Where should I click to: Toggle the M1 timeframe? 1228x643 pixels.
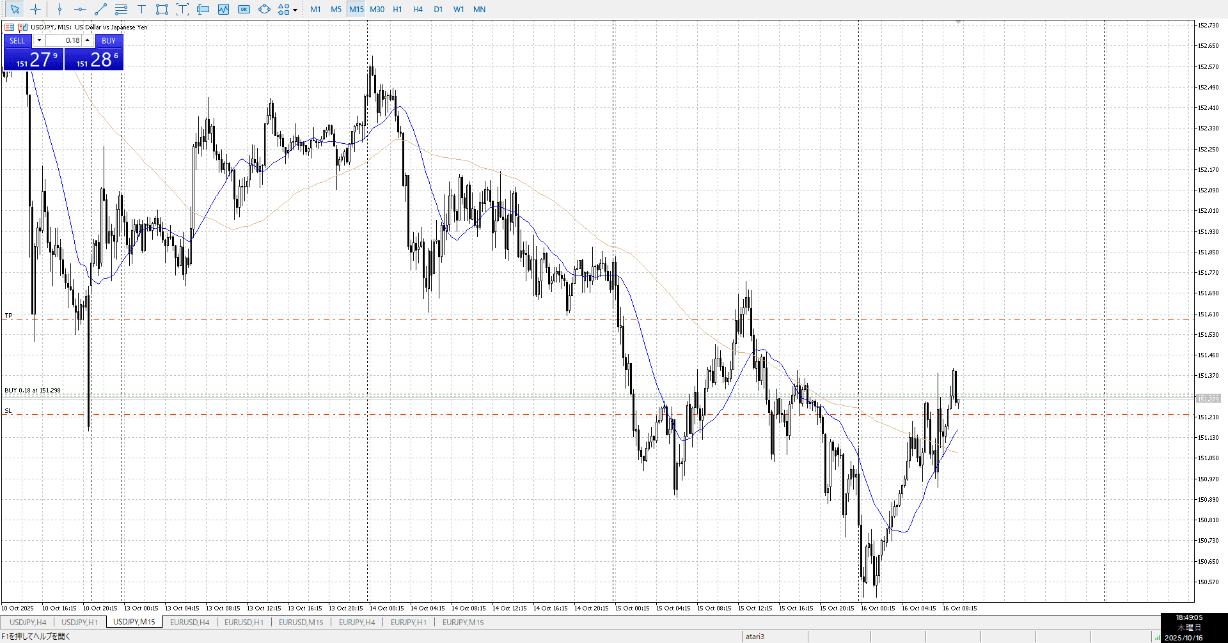[x=315, y=9]
